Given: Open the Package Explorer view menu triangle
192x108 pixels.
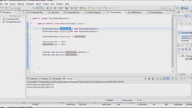Looking at the screenshot, I should [24, 16].
